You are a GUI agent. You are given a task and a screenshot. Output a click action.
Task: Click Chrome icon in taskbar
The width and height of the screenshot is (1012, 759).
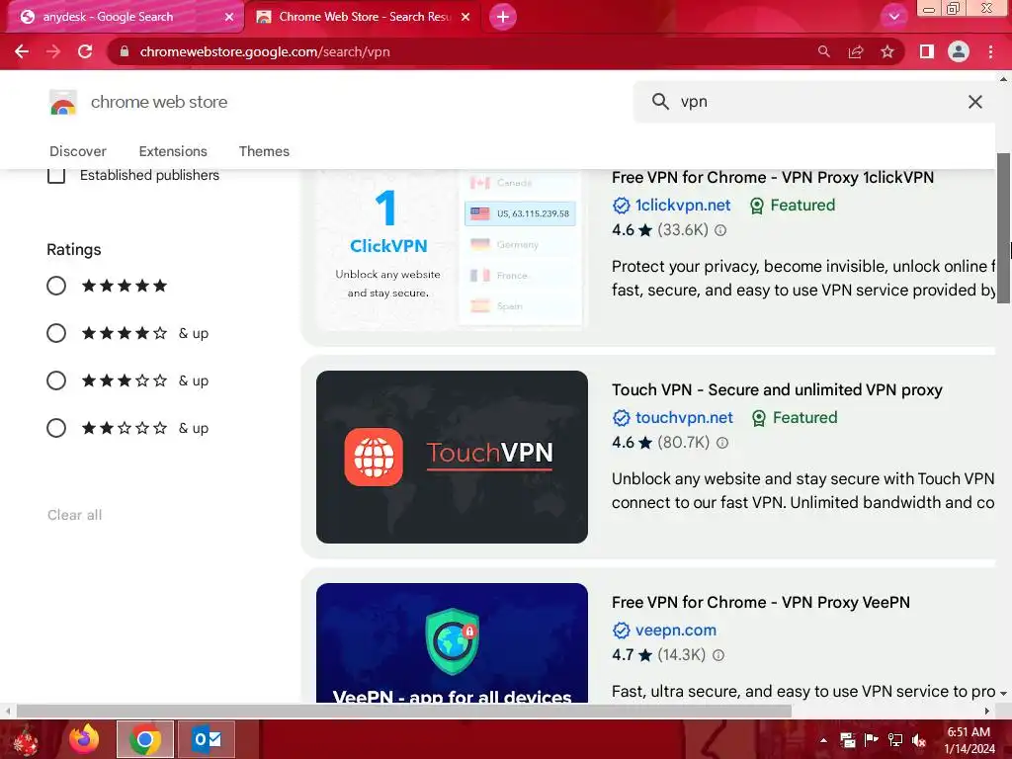point(145,739)
